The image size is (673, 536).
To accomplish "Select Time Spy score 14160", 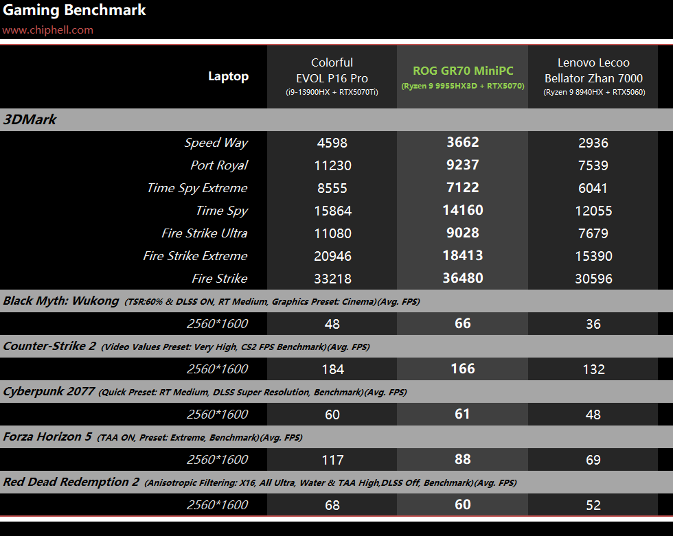I will pos(463,211).
